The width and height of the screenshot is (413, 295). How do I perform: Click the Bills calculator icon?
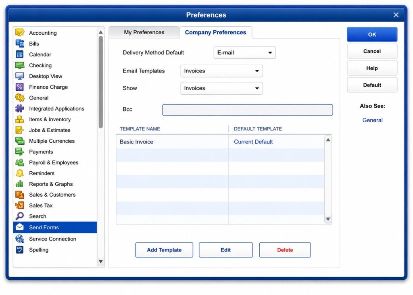20,44
